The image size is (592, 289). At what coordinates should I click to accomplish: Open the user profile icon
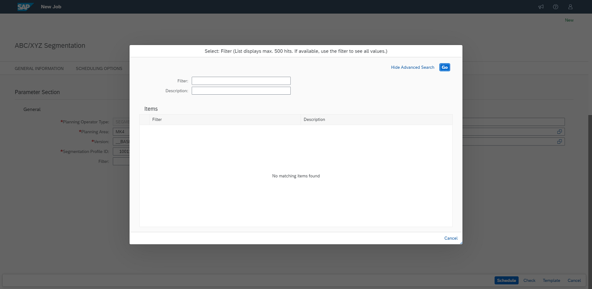(570, 7)
